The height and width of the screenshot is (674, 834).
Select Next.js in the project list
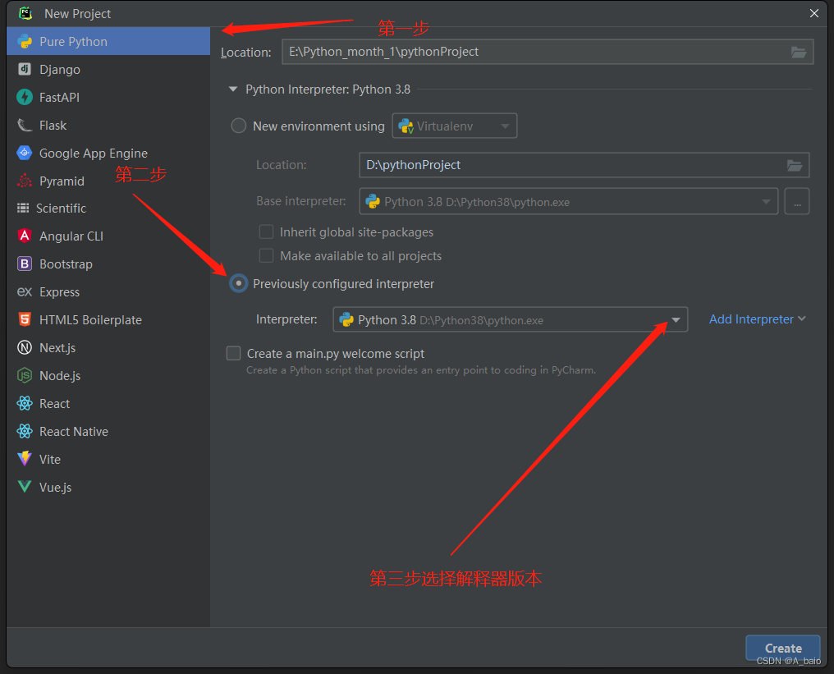click(x=108, y=347)
